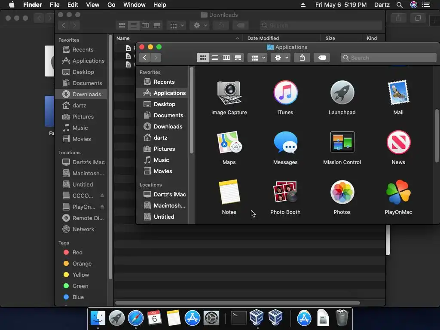Click the Share button in Applications toolbar

(x=302, y=58)
